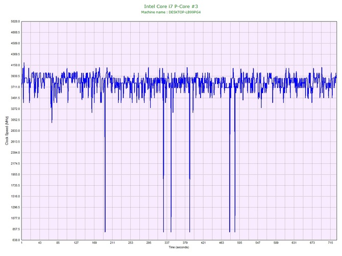
Task: Select the 589 seconds x-axis tick label
Action: click(x=276, y=243)
